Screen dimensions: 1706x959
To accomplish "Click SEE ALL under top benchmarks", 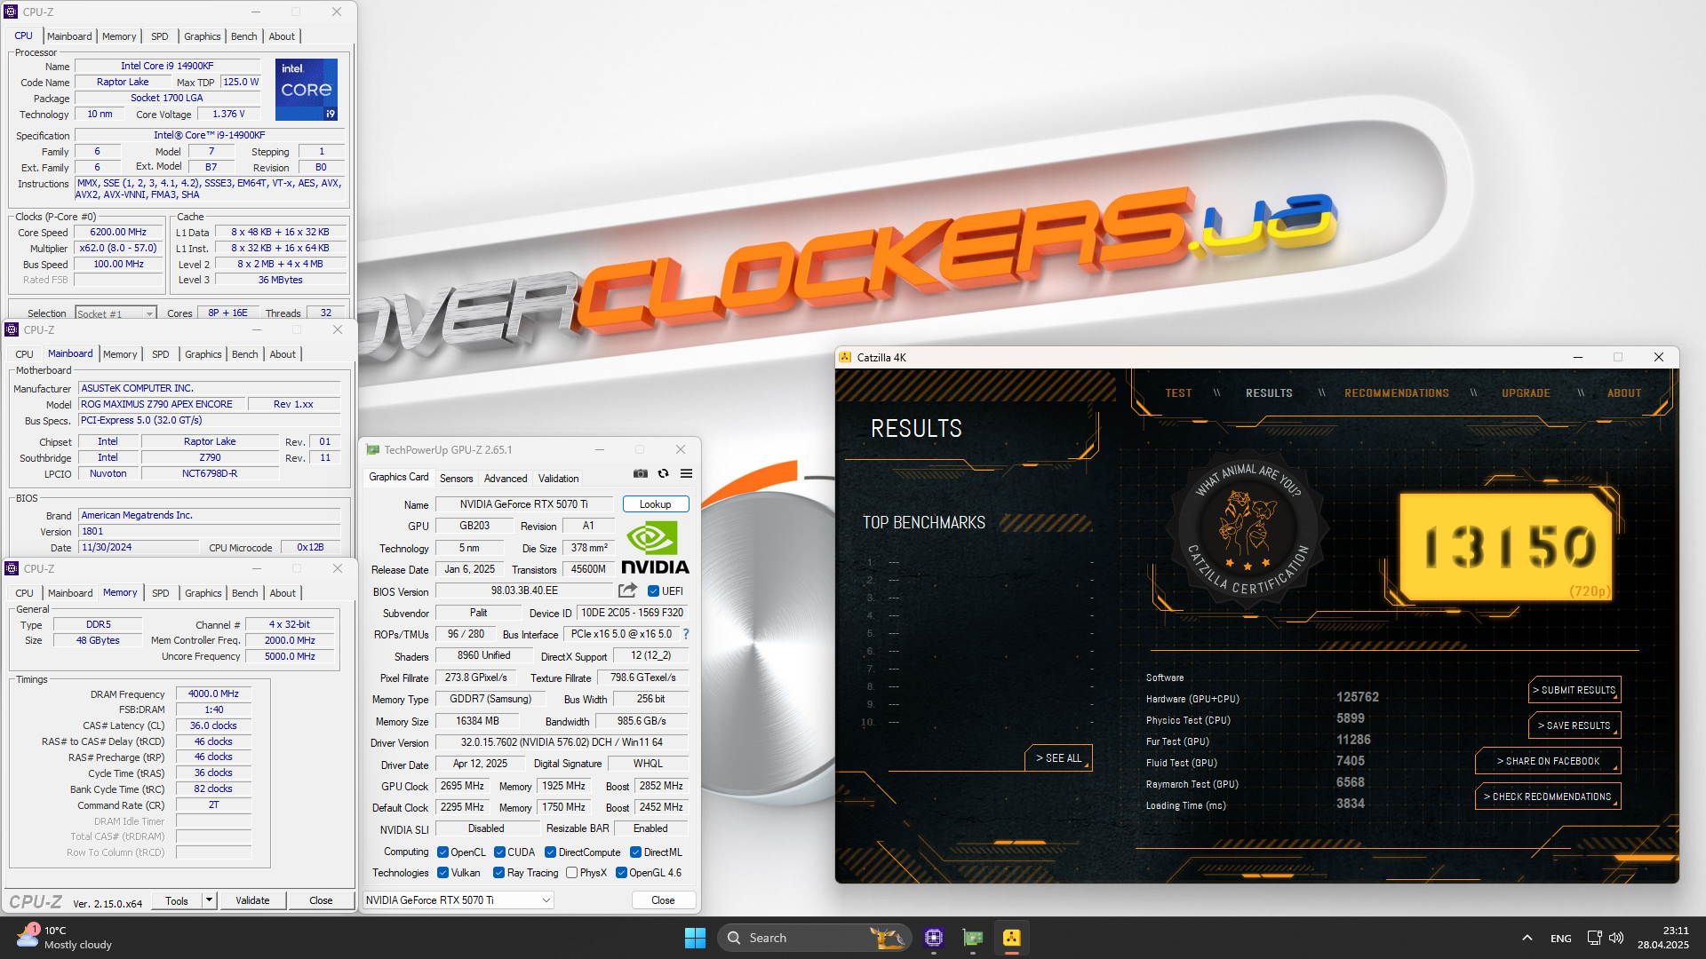I will click(1058, 758).
